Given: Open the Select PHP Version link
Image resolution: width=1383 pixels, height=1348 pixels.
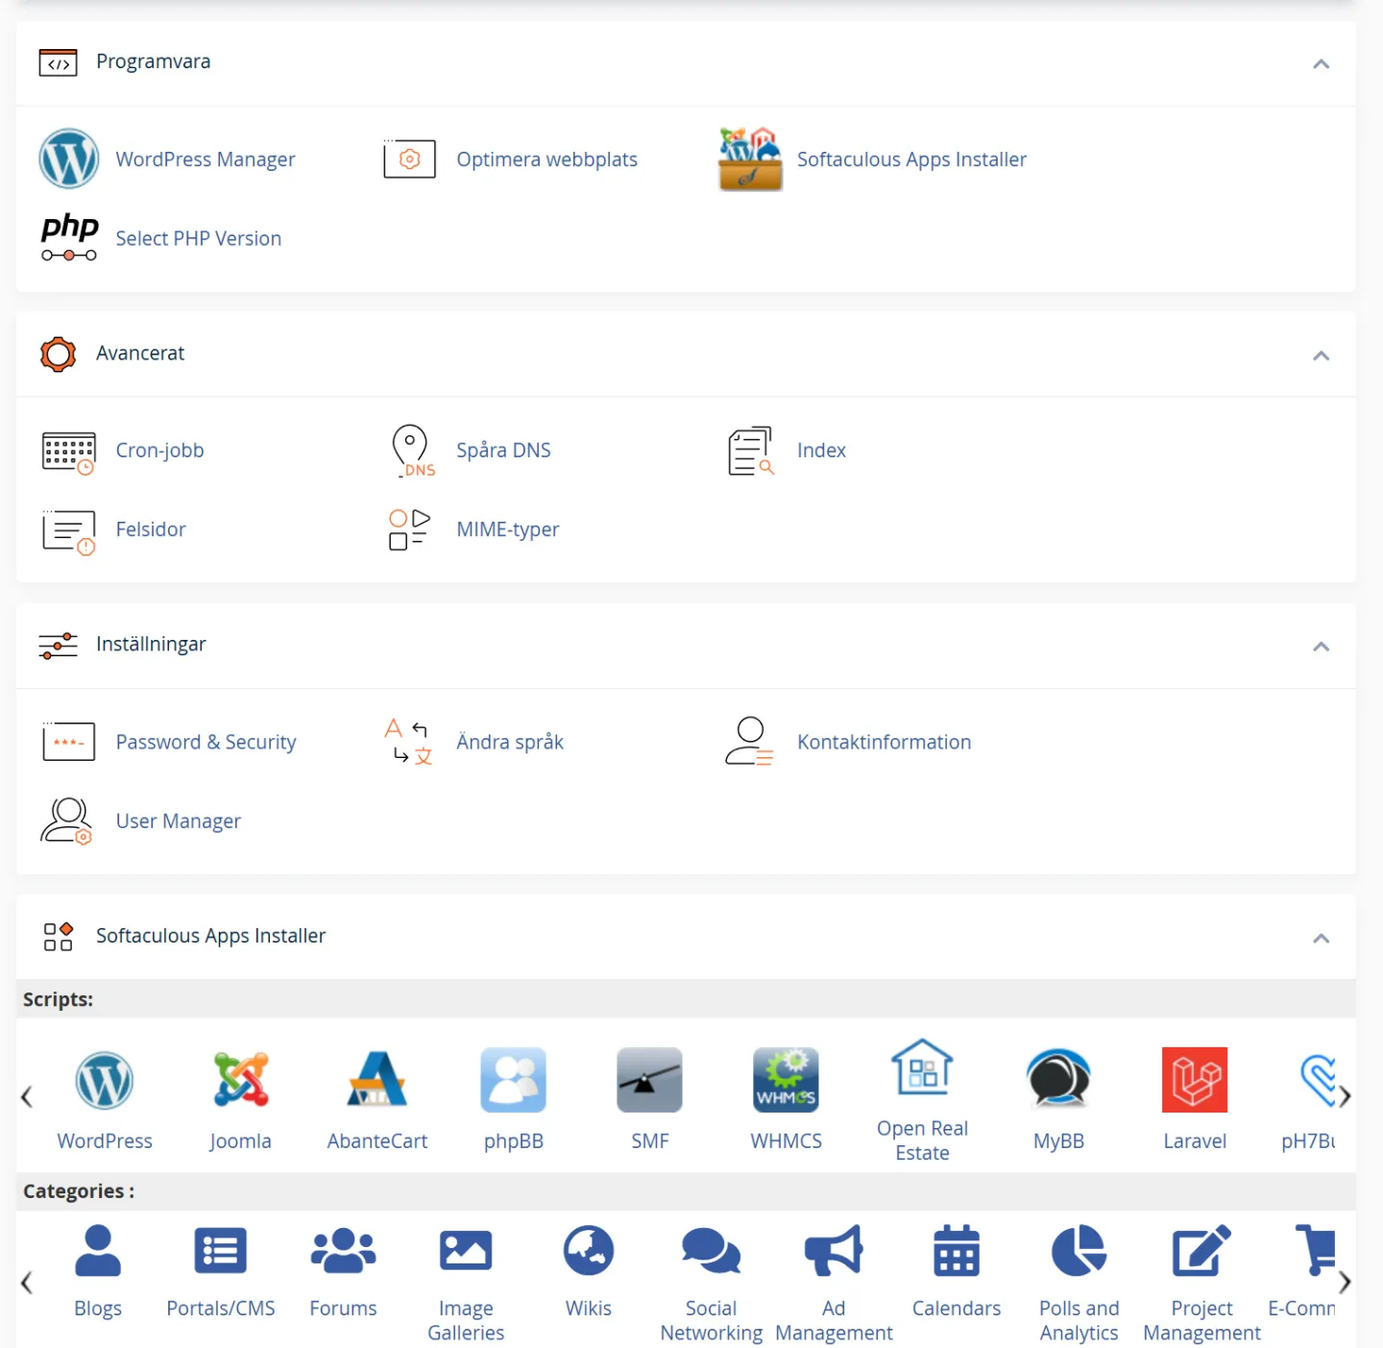Looking at the screenshot, I should (x=199, y=238).
